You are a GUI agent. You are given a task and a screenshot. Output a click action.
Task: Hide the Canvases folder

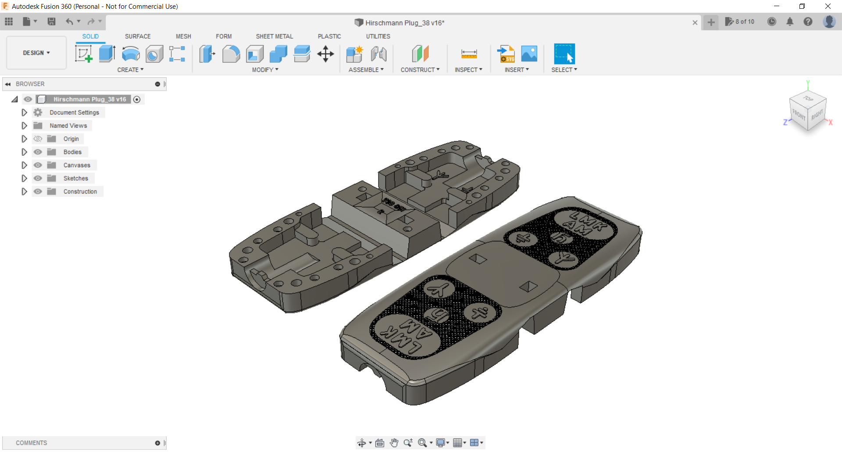(38, 165)
